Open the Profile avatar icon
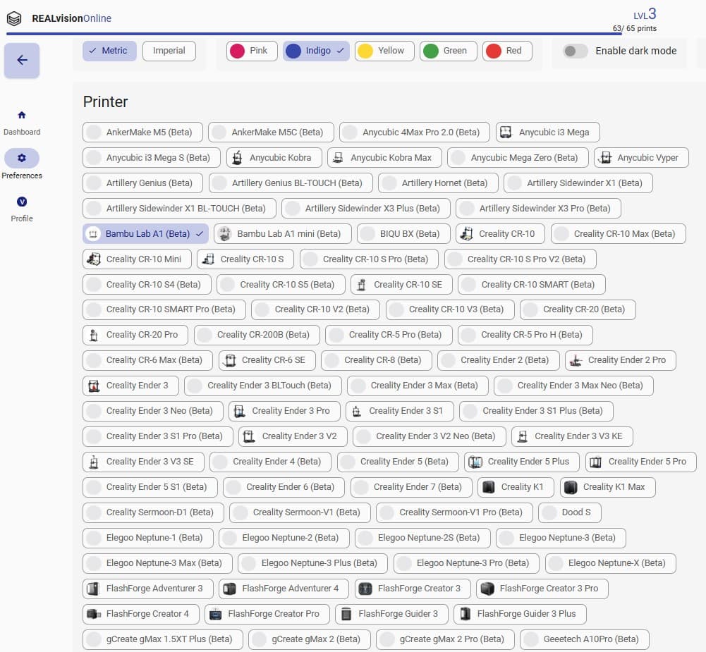The height and width of the screenshot is (652, 706). pos(22,202)
